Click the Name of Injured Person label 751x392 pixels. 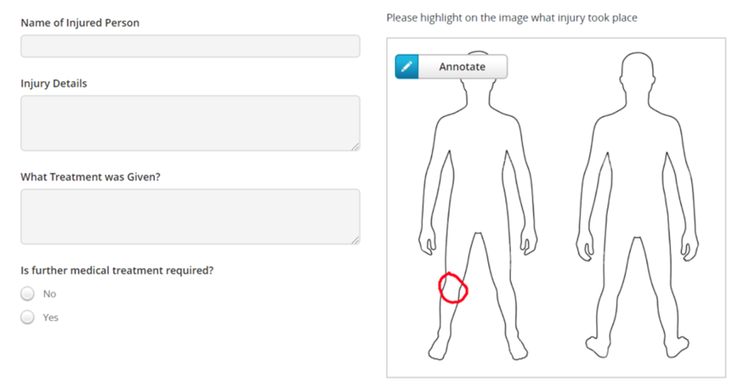coord(80,23)
